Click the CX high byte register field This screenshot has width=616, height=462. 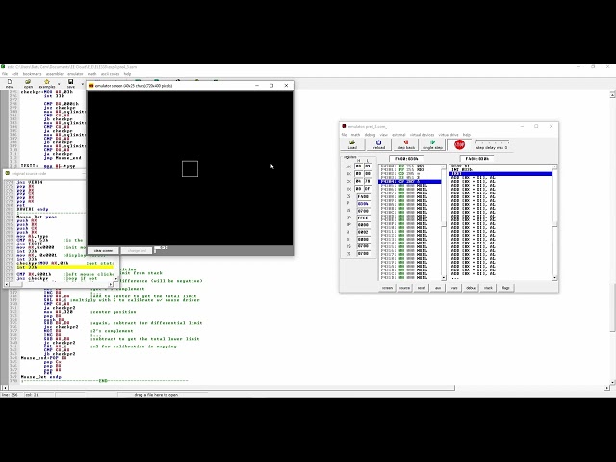tap(359, 181)
